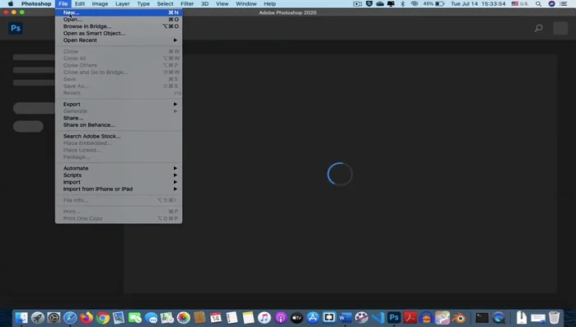Select Share on Behance...
Viewport: 576px width, 327px height.
pos(119,125)
